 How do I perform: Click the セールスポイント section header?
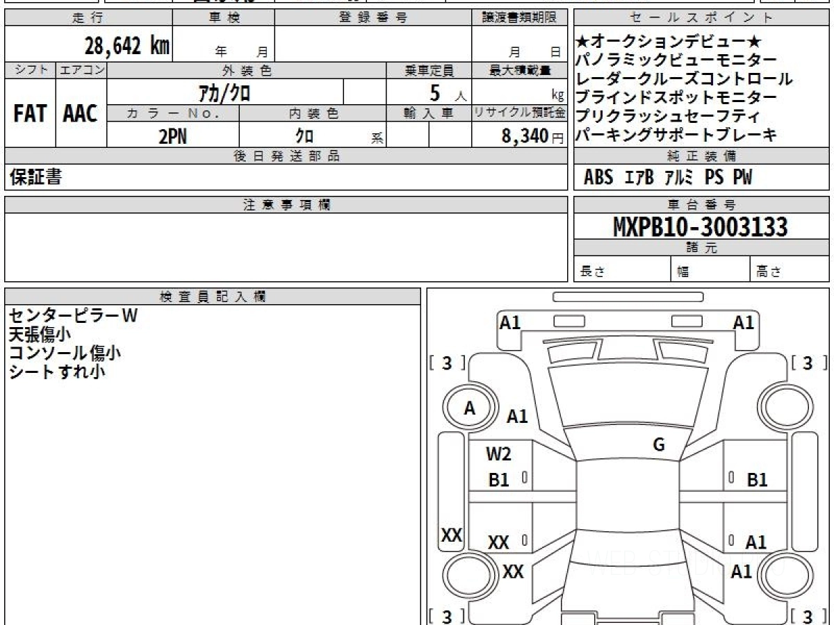(x=701, y=18)
